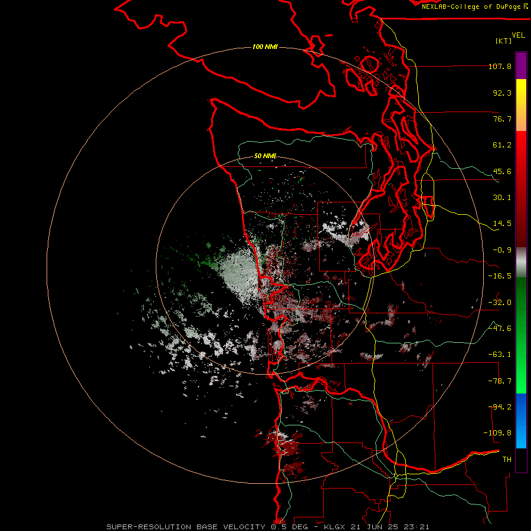Click the -63.1 velocity scale value
531x531 pixels.
click(x=500, y=355)
